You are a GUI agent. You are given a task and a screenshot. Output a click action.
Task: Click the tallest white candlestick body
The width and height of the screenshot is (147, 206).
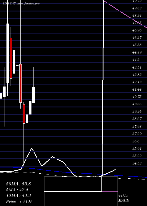[x=8, y=53]
